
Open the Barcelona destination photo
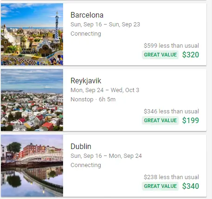32,34
